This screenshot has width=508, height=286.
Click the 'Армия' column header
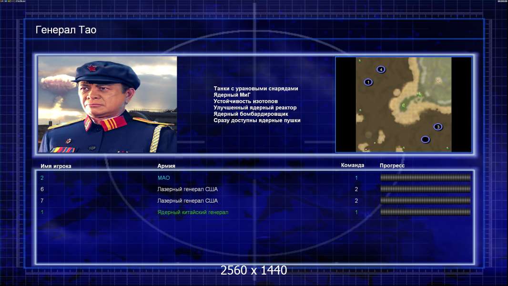click(x=166, y=166)
